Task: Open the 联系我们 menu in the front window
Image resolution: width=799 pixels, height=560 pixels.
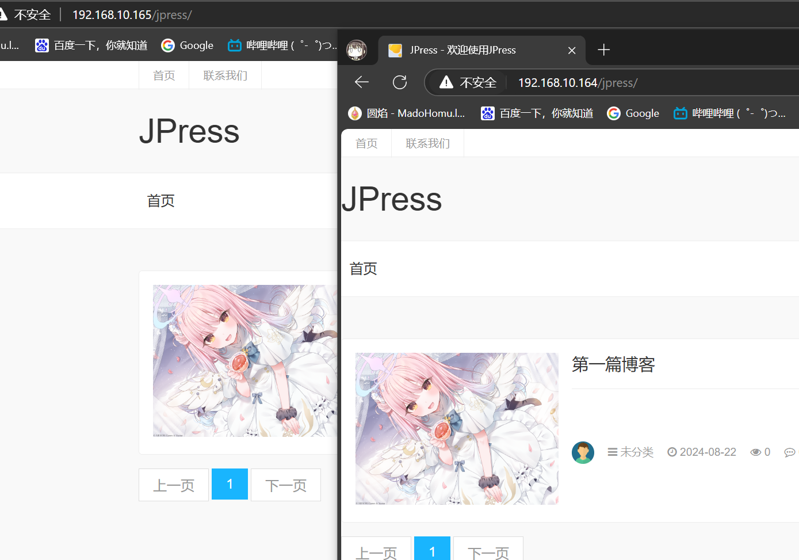Action: pos(427,143)
